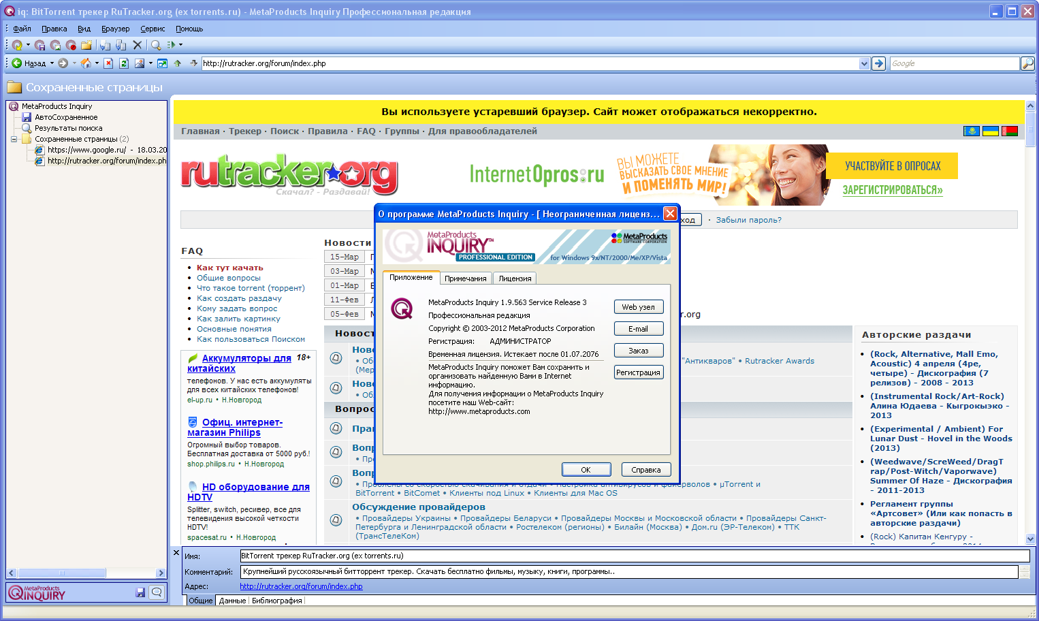Viewport: 1039px width, 621px height.
Task: Open the Вид menu
Action: pyautogui.click(x=84, y=29)
